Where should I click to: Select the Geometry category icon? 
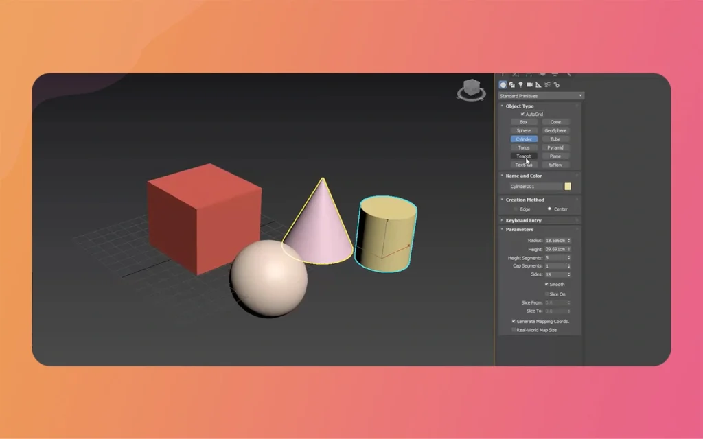tap(503, 84)
